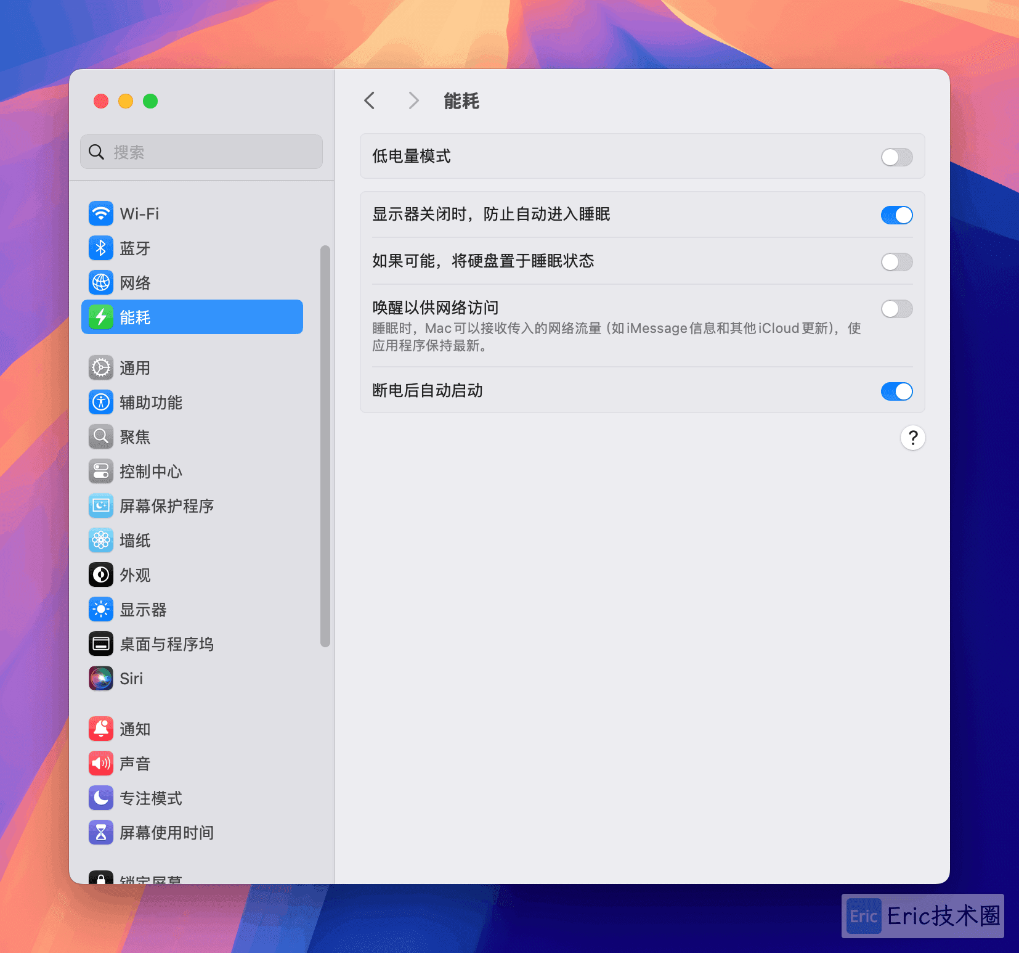The image size is (1019, 953).
Task: Click the Control Center (控制中心) icon
Action: pyautogui.click(x=101, y=472)
